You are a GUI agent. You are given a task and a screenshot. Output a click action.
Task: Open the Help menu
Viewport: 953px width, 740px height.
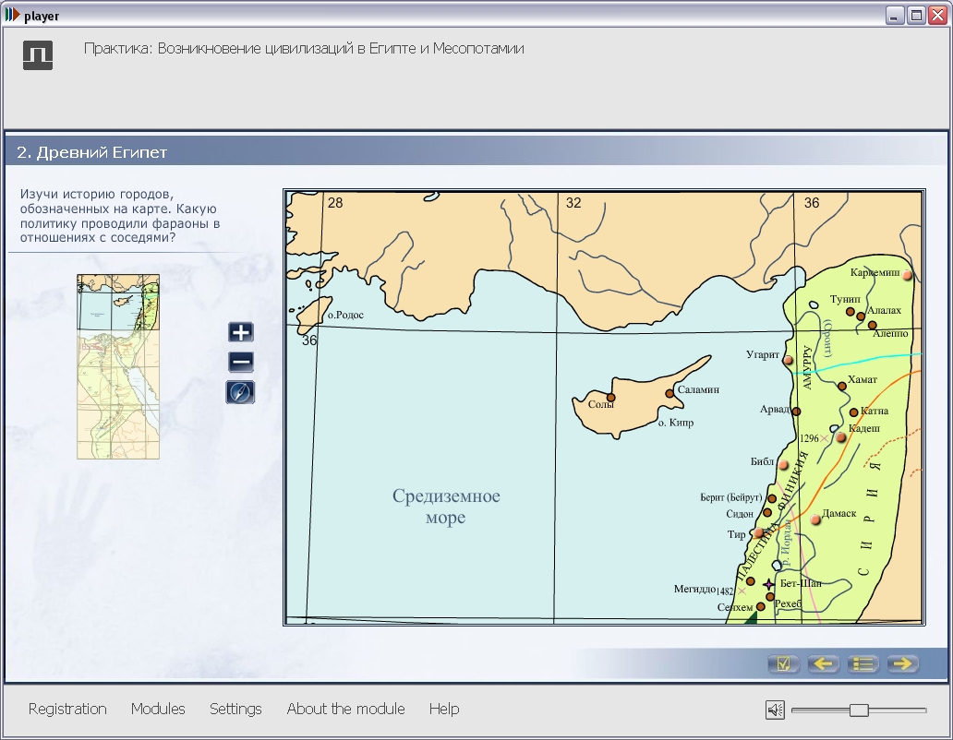[x=444, y=709]
